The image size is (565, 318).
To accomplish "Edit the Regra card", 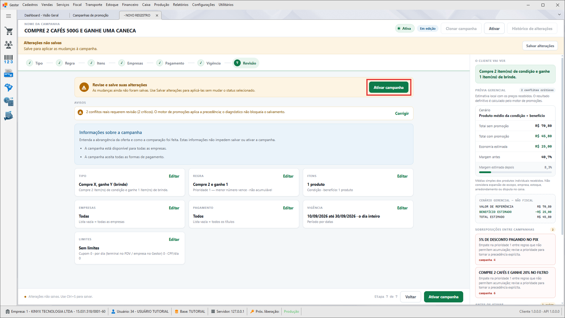I will (x=288, y=176).
